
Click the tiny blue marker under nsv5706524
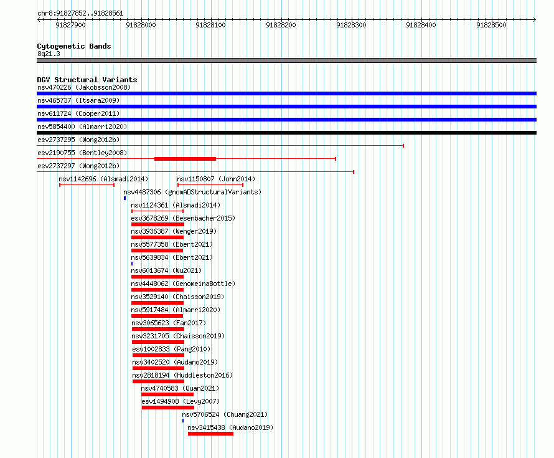tap(183, 421)
